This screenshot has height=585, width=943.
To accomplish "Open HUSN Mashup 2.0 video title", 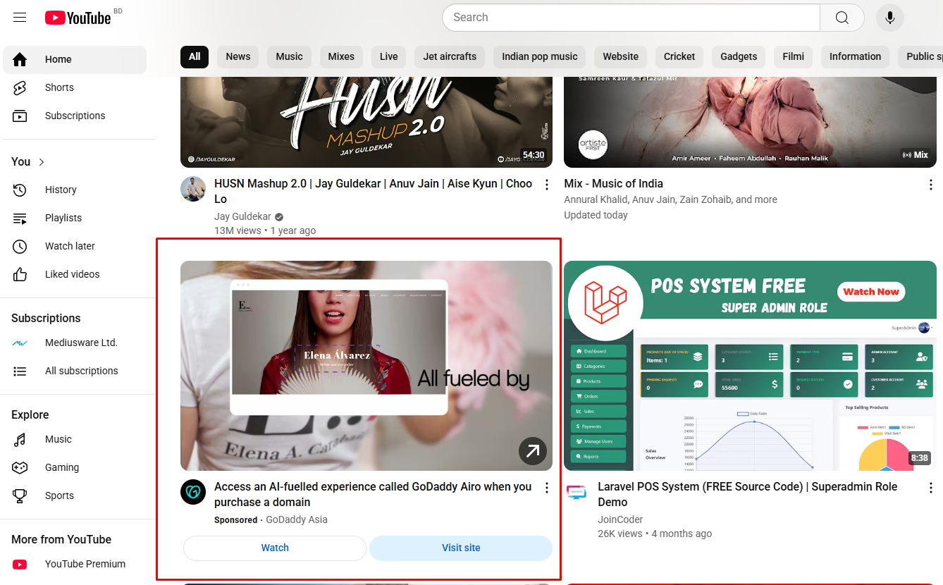I will pyautogui.click(x=373, y=191).
